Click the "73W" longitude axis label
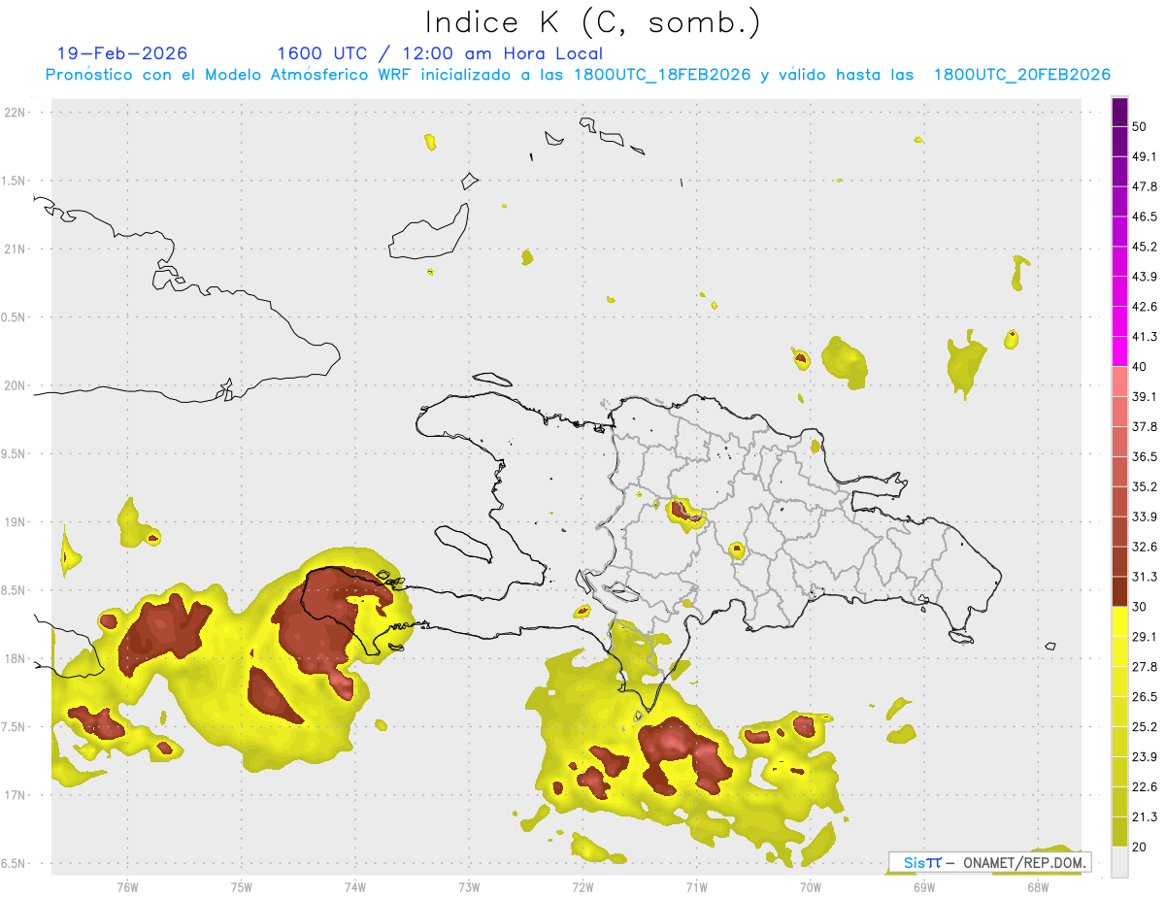The height and width of the screenshot is (900, 1165). point(469,886)
